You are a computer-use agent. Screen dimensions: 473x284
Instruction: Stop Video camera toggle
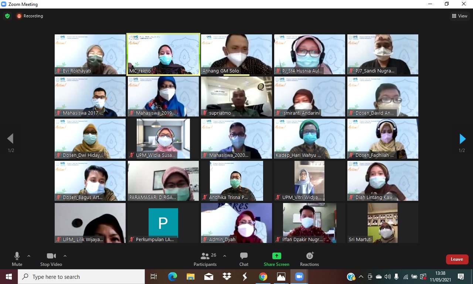tap(51, 259)
